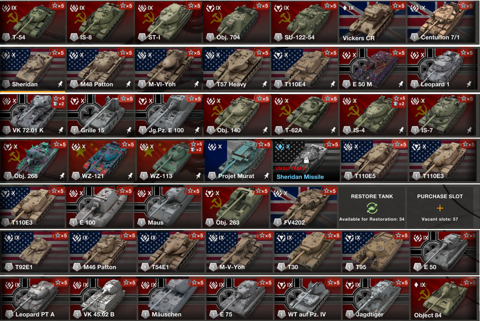Click the pin icon on Projet Murat
Image resolution: width=480 pixels, height=321 pixels.
coord(266,176)
